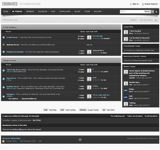This screenshot has height=150, width=160.
Task: Click avatar beside Testing last post in forum list
Action: pos(89,87)
